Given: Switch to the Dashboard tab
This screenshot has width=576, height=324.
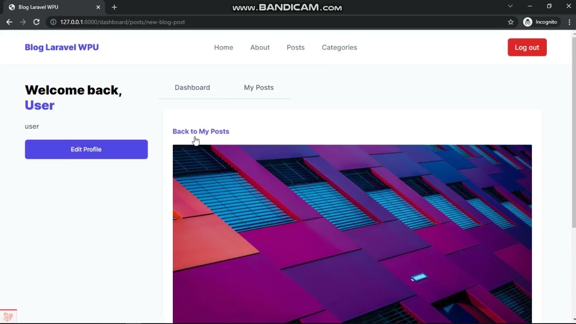Looking at the screenshot, I should click(x=192, y=87).
